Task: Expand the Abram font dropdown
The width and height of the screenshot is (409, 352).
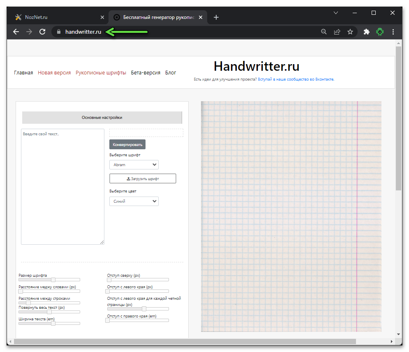Action: [x=134, y=165]
